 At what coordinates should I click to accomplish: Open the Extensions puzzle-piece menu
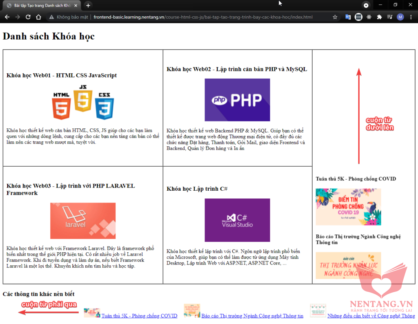click(x=379, y=17)
